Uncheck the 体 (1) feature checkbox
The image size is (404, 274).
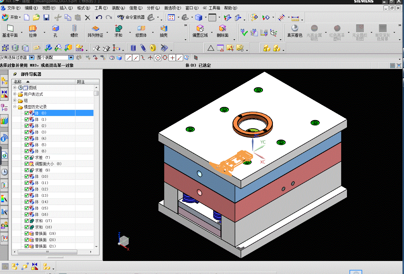tap(27, 119)
